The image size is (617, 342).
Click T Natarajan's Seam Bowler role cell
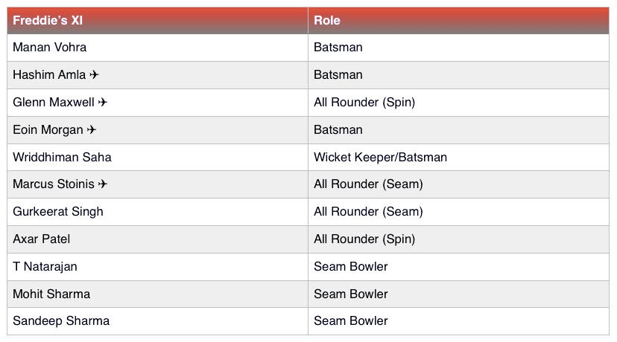(458, 267)
